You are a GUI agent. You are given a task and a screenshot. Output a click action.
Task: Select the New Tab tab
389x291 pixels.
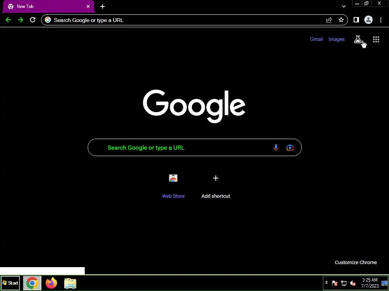pos(49,6)
